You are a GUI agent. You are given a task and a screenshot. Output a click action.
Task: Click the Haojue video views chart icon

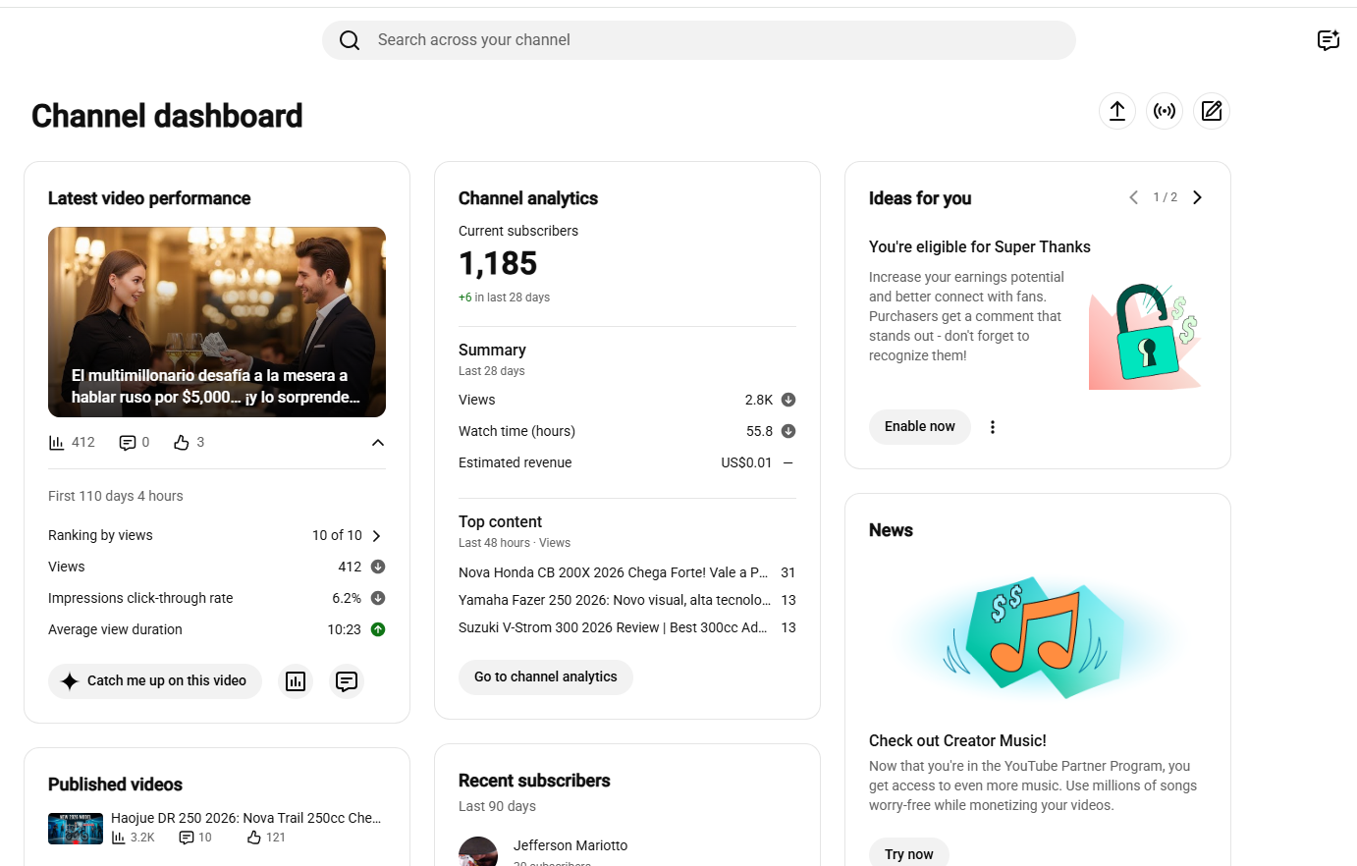tap(119, 838)
